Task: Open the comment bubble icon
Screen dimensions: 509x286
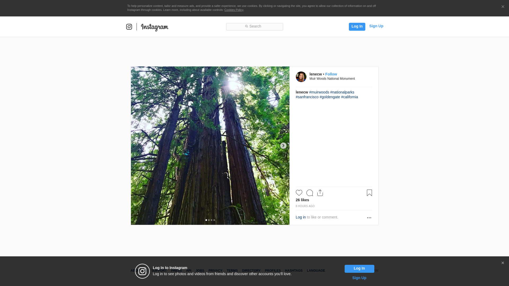Action: [309, 193]
